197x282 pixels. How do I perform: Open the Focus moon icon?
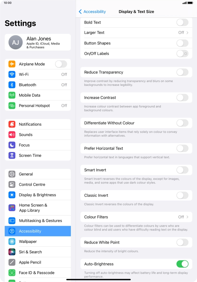[12, 145]
